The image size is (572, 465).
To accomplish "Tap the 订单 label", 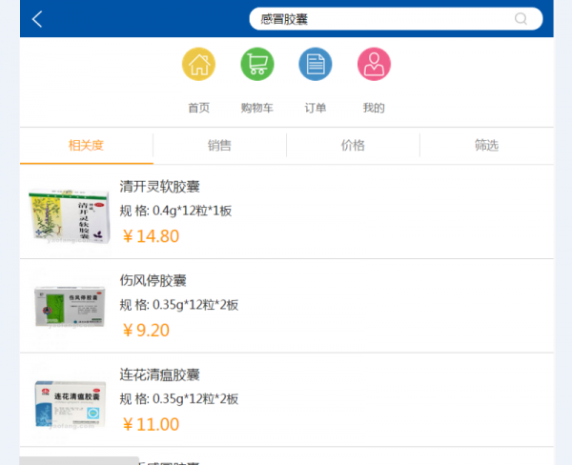I will click(316, 108).
